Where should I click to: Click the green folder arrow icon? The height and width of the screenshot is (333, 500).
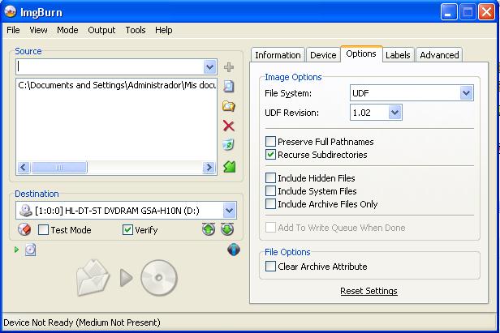(x=229, y=167)
